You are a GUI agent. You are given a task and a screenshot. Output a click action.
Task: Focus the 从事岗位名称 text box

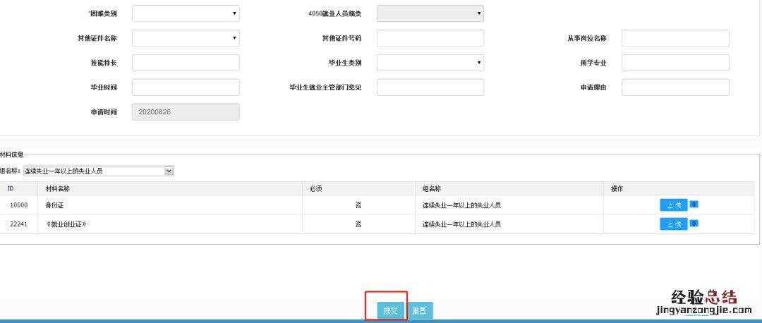point(675,38)
